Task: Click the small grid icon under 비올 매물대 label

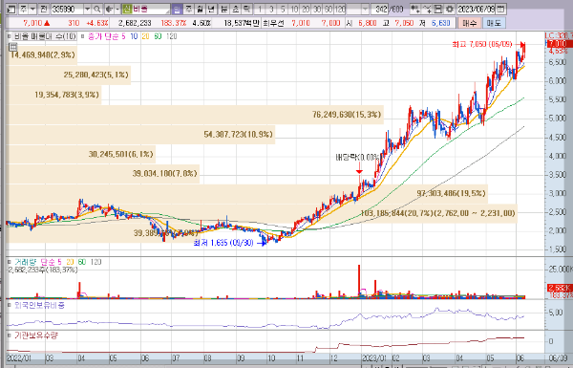Action: tap(12, 47)
